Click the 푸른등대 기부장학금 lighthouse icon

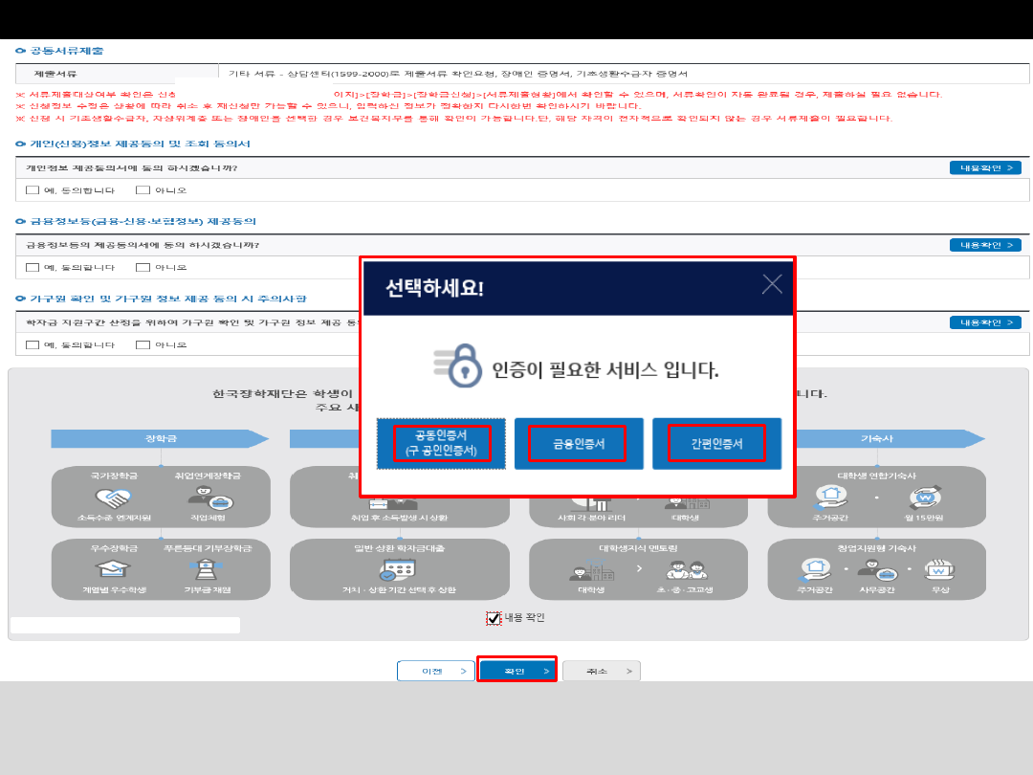[207, 568]
